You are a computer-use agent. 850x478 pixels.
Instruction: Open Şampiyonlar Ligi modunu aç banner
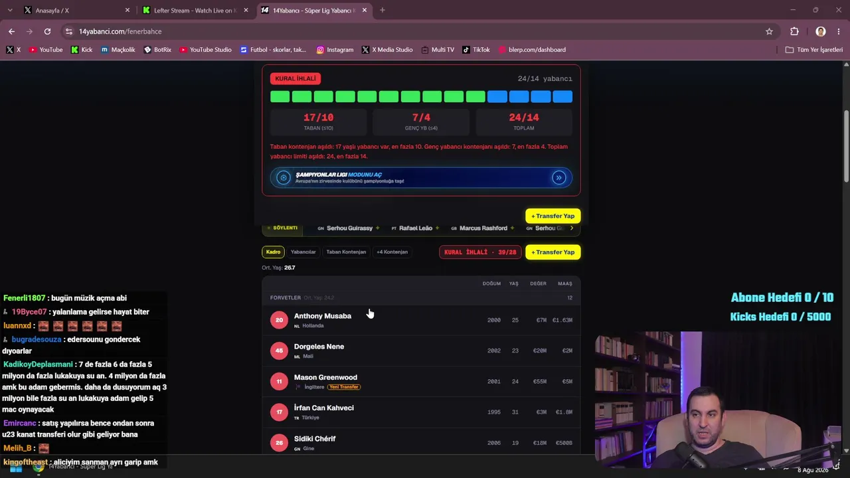(421, 177)
